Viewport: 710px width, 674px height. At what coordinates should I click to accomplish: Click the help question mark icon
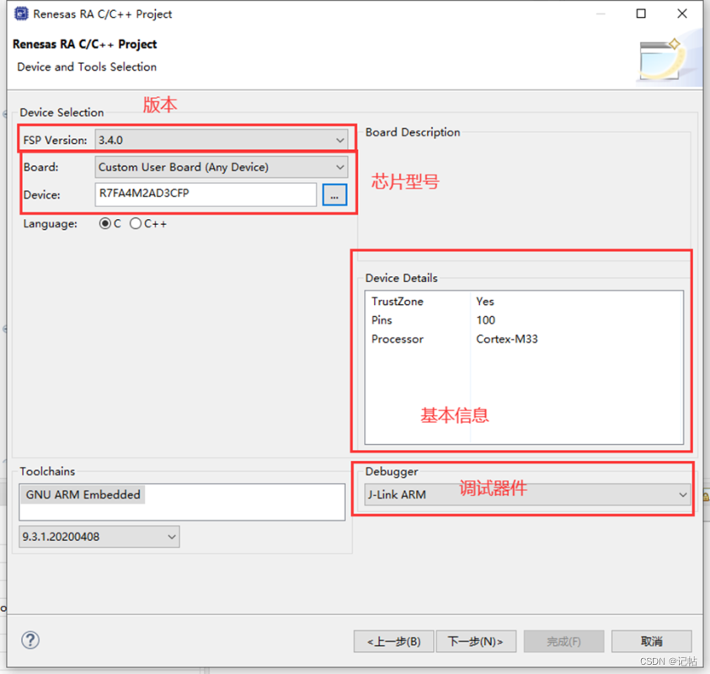[x=30, y=640]
